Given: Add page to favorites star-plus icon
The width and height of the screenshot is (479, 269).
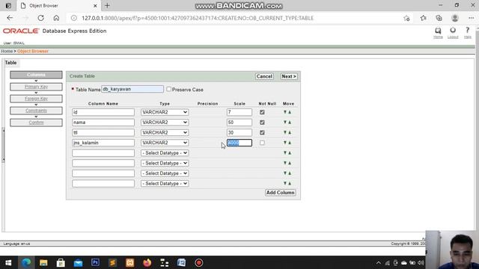Looking at the screenshot, I should tap(406, 18).
